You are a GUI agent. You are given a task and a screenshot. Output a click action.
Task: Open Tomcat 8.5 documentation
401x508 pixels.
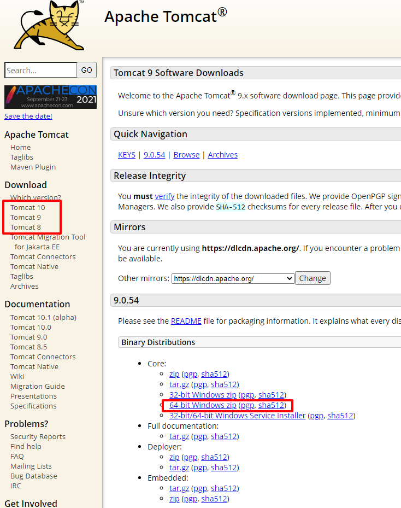coord(29,347)
